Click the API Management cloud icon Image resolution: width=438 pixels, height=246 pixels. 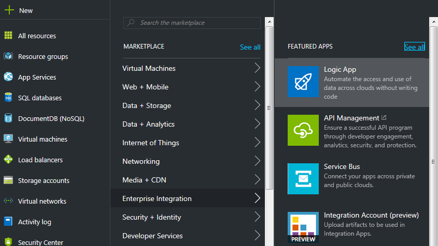[303, 130]
